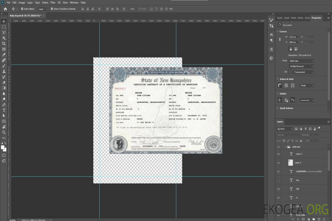Screen dimensions: 332x221
Task: Open the Brush Settings panel icon
Action: coord(271,20)
